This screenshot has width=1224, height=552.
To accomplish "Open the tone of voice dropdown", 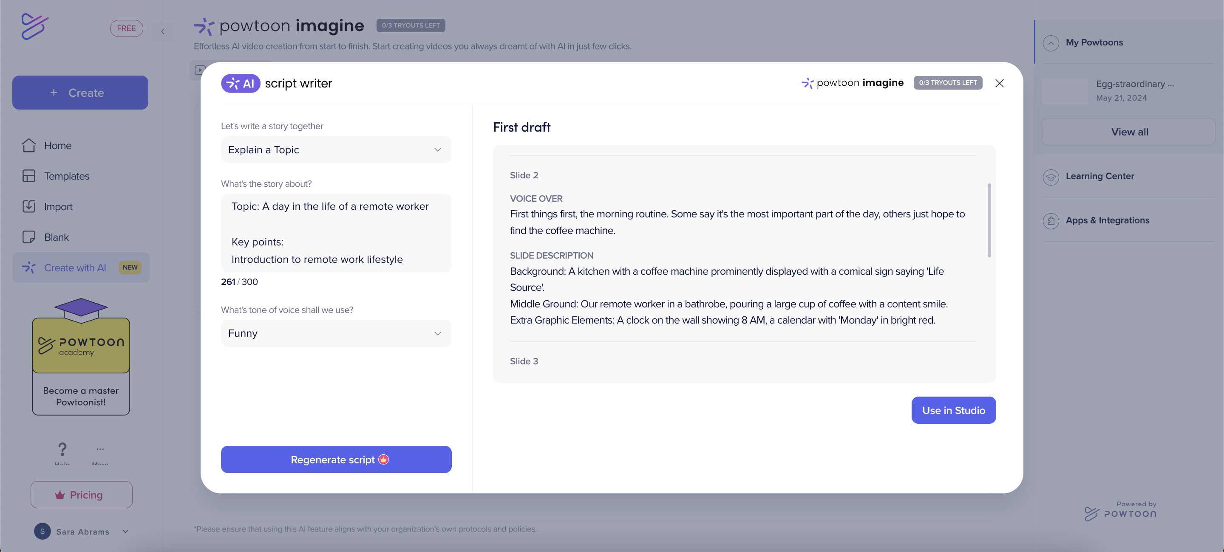I will pos(336,333).
